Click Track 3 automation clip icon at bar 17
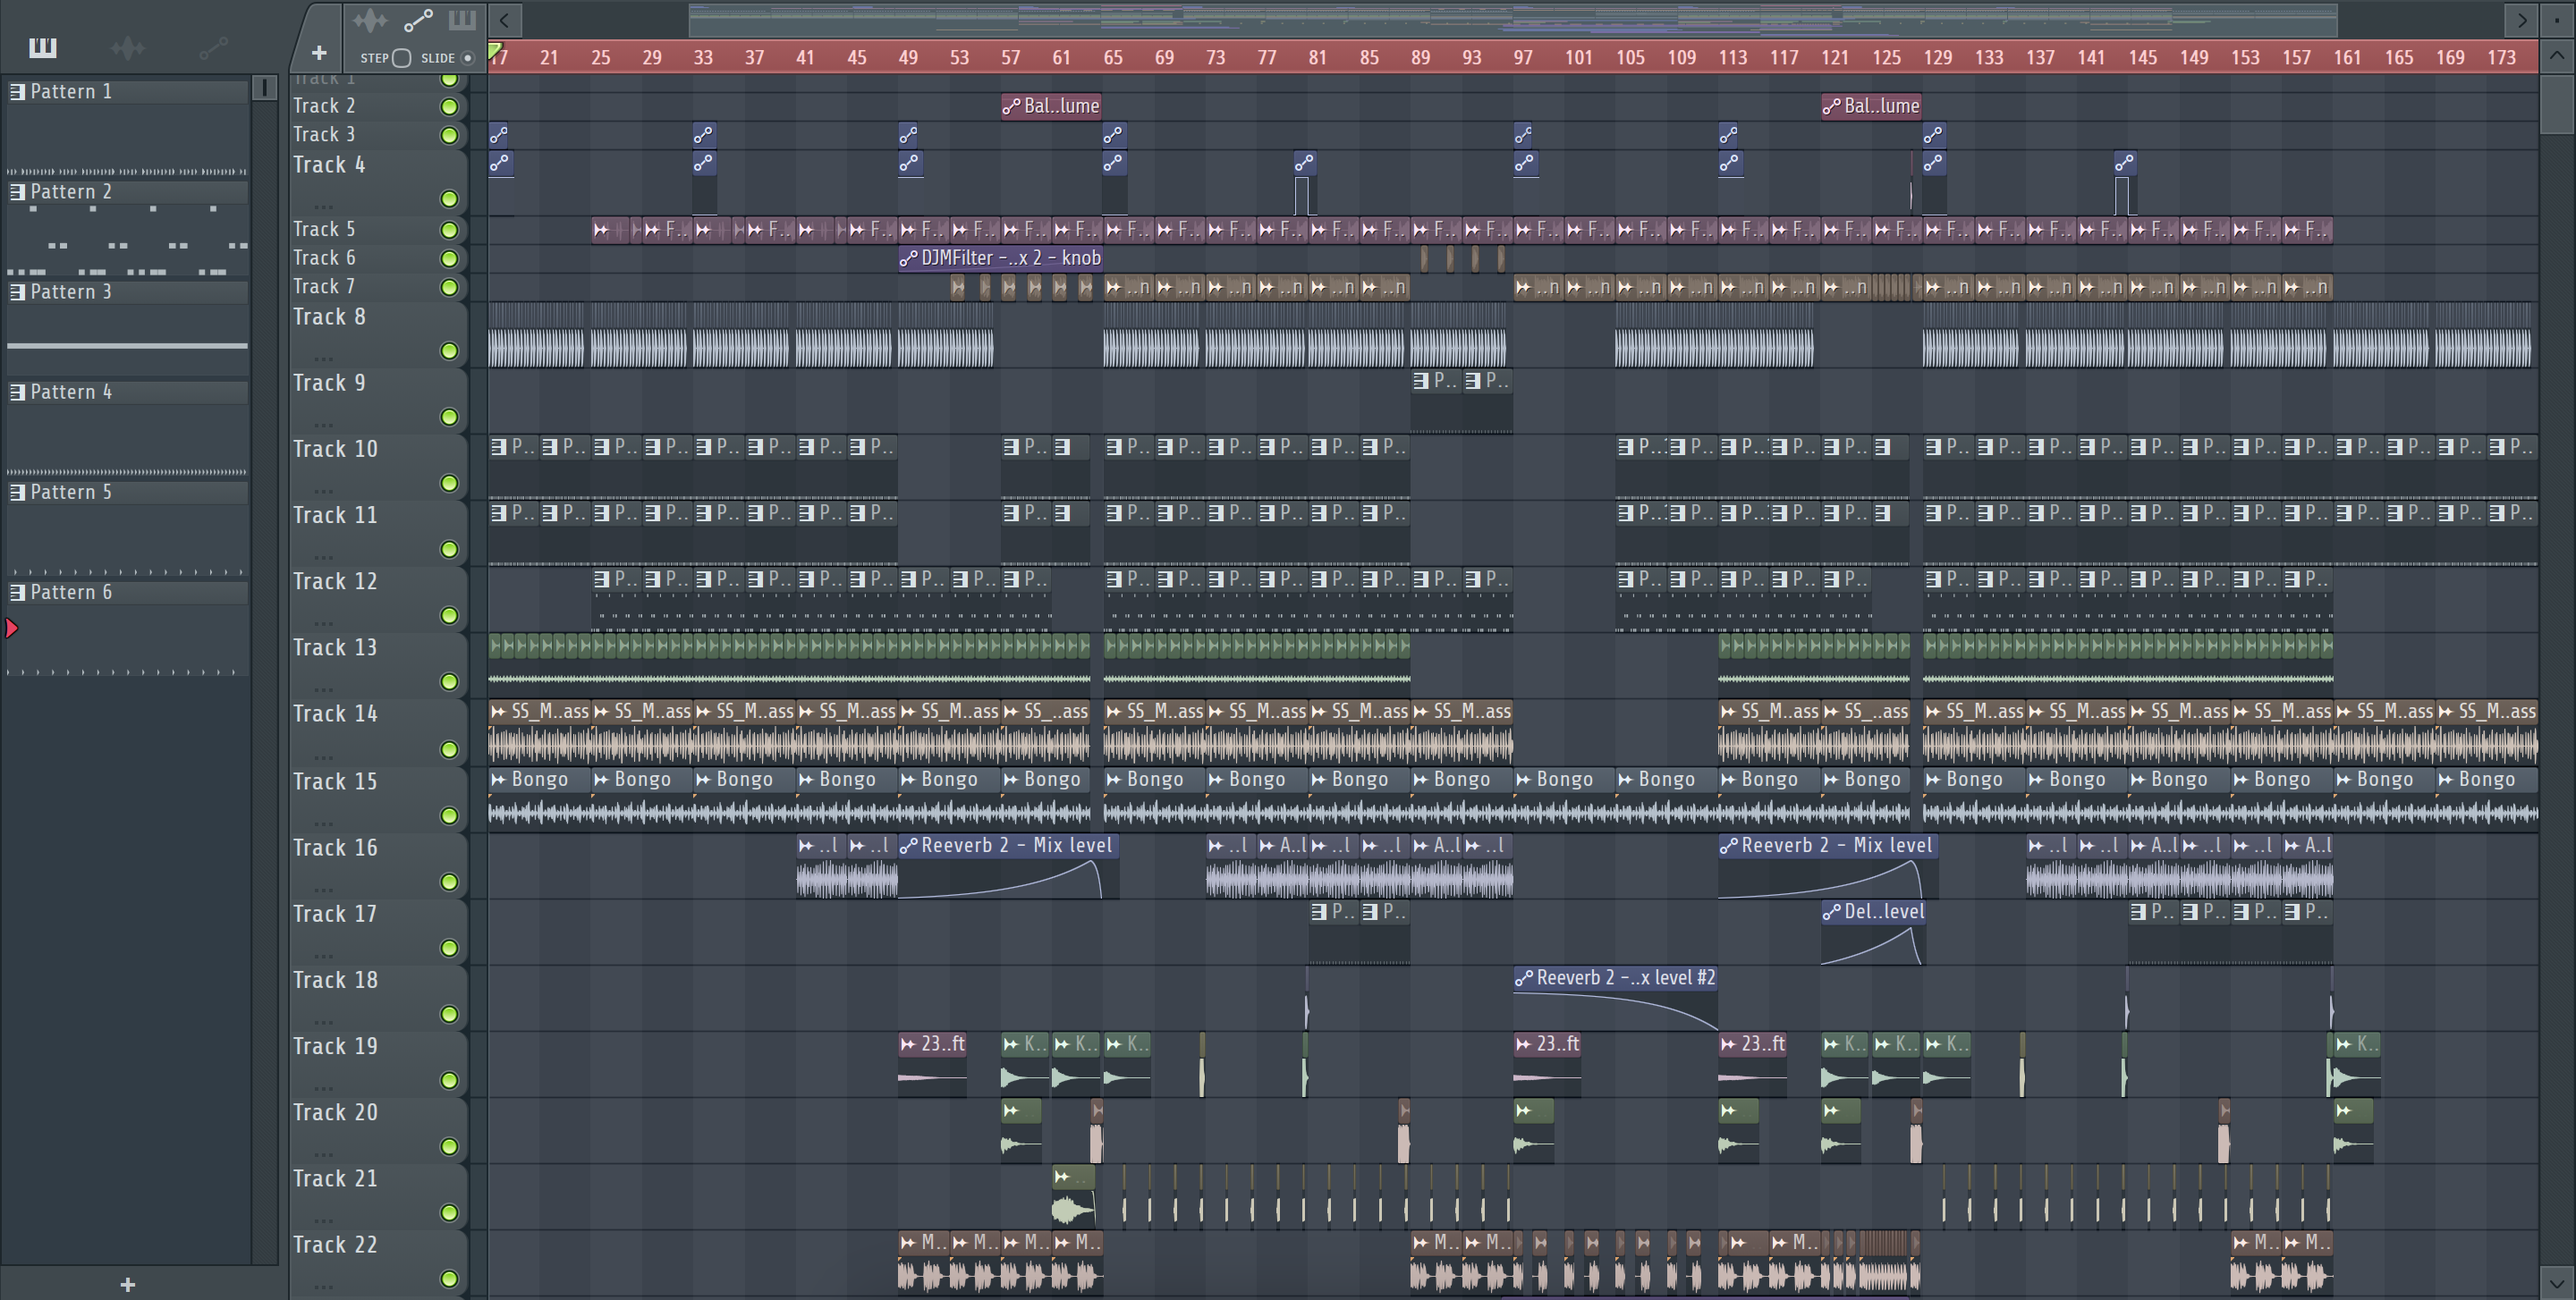 (499, 134)
